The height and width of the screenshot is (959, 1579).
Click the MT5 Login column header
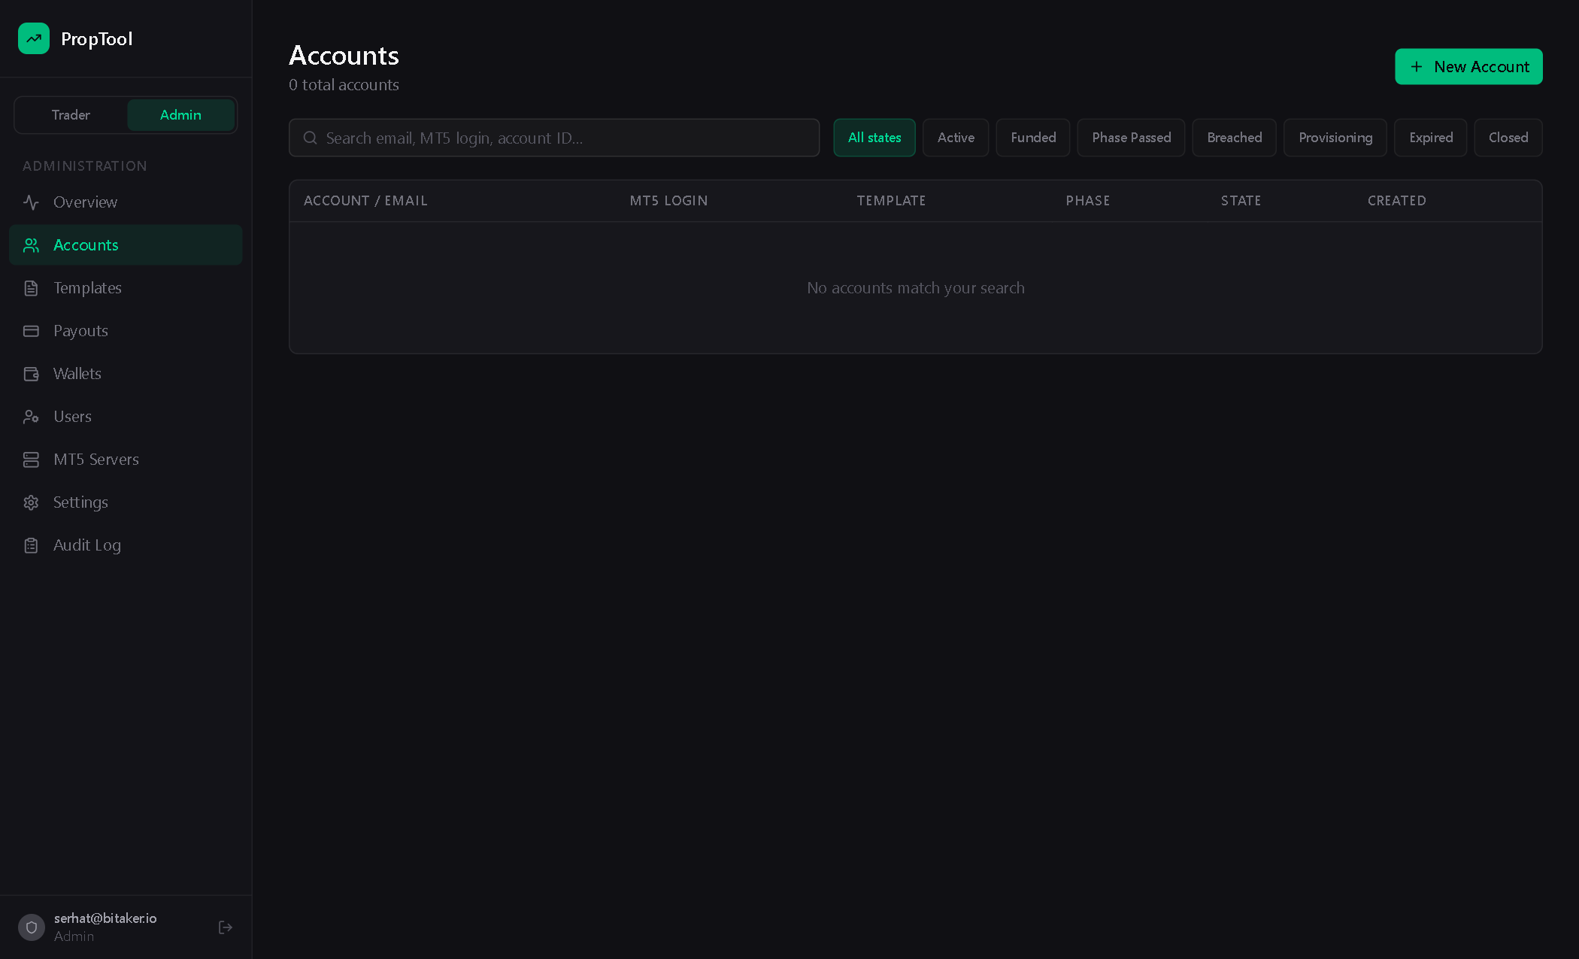(x=668, y=201)
